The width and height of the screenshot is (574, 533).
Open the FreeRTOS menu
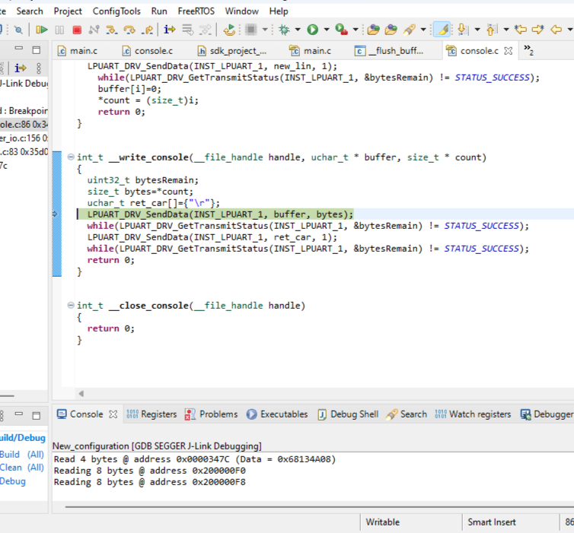[x=196, y=11]
